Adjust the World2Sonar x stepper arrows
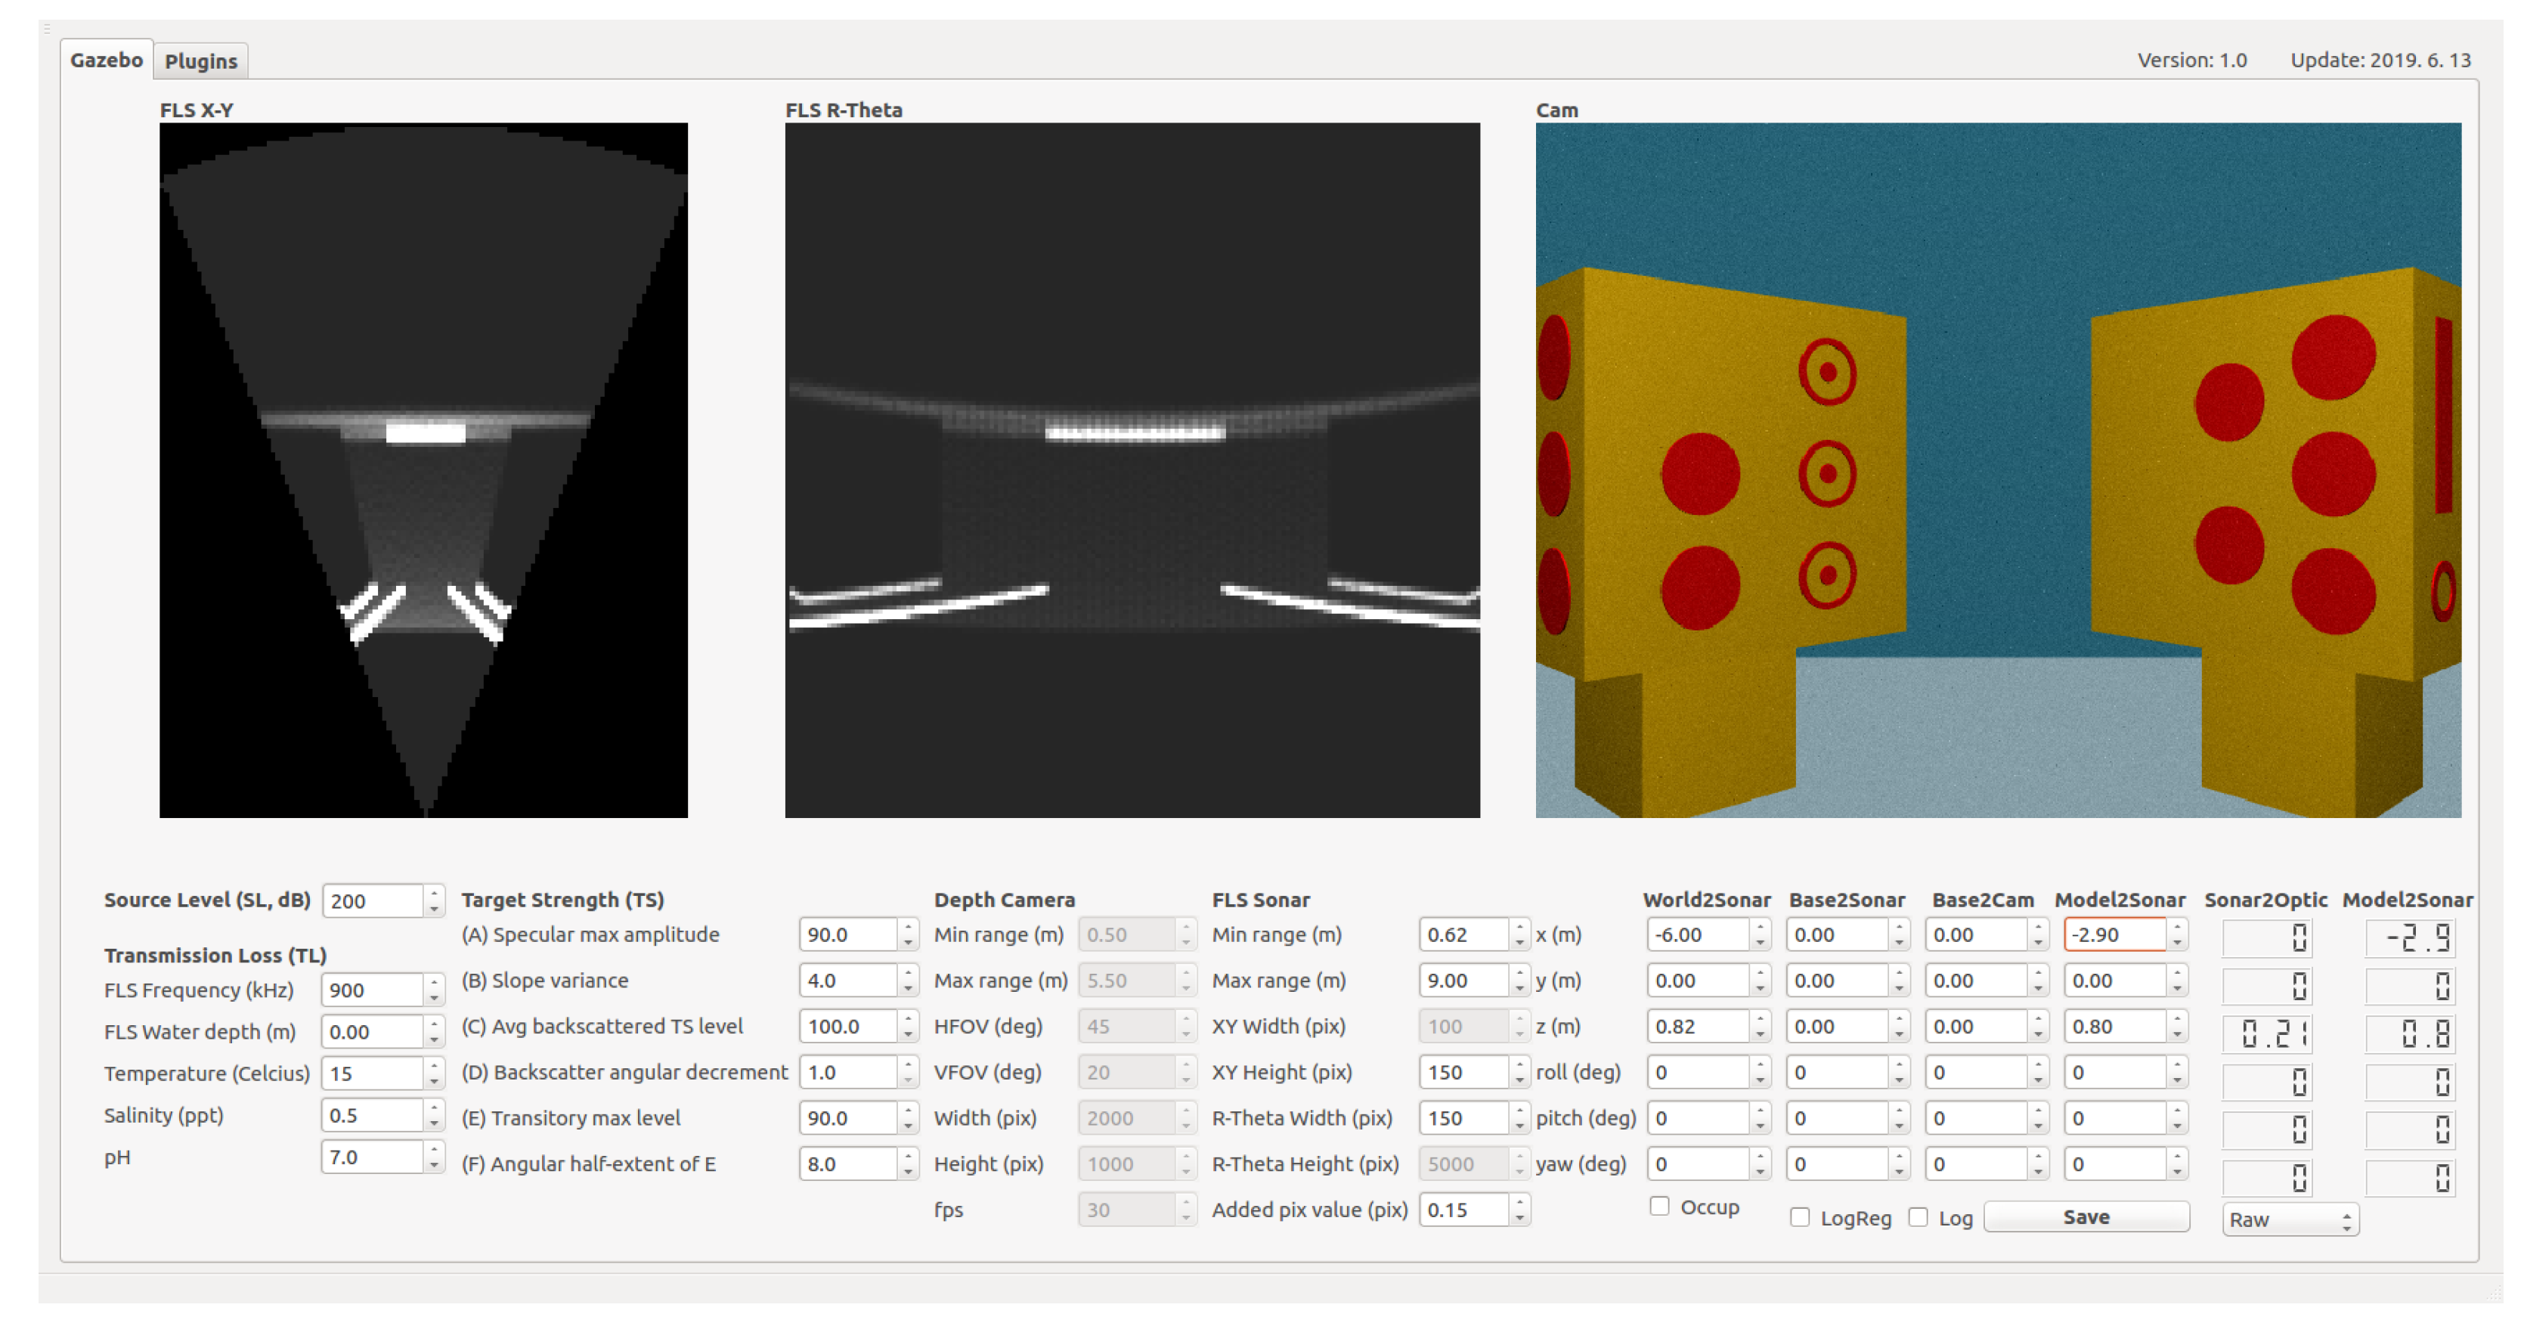This screenshot has height=1320, width=2524. [x=1761, y=935]
